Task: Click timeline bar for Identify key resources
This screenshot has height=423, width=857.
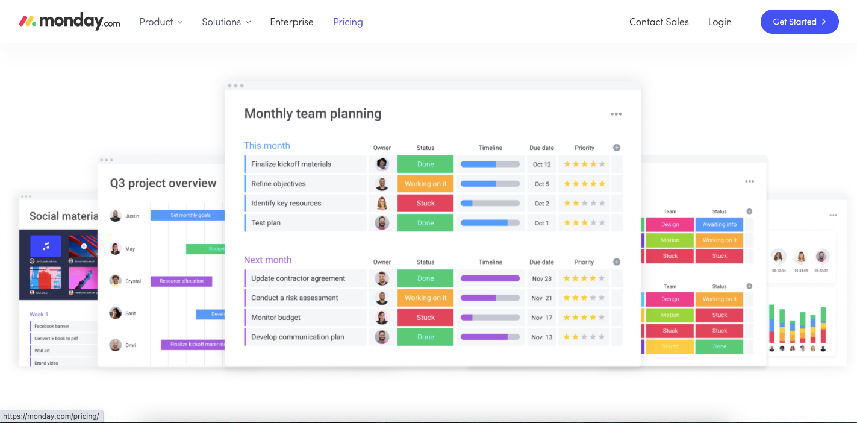Action: (490, 203)
